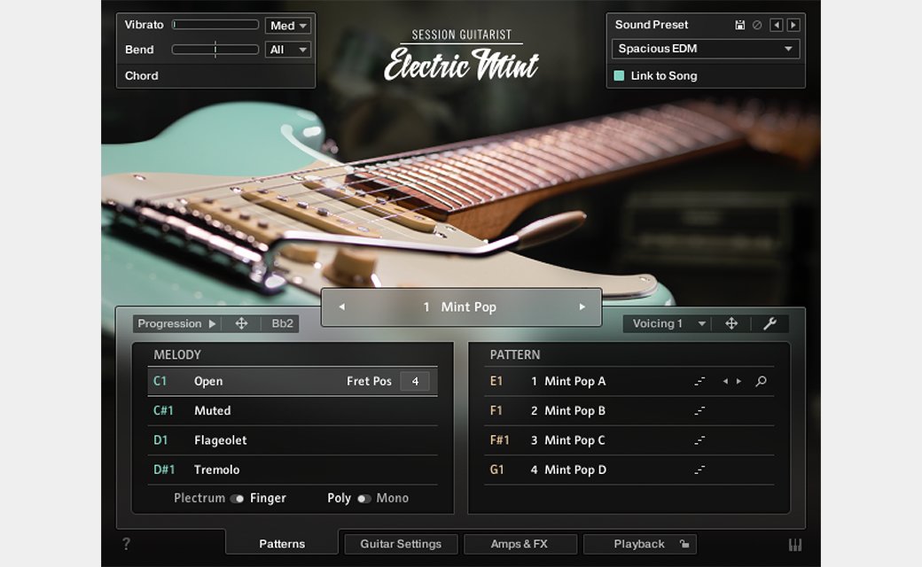Screen dimensions: 922x567
Task: Open the Spacious EDM preset dropdown
Action: (705, 49)
